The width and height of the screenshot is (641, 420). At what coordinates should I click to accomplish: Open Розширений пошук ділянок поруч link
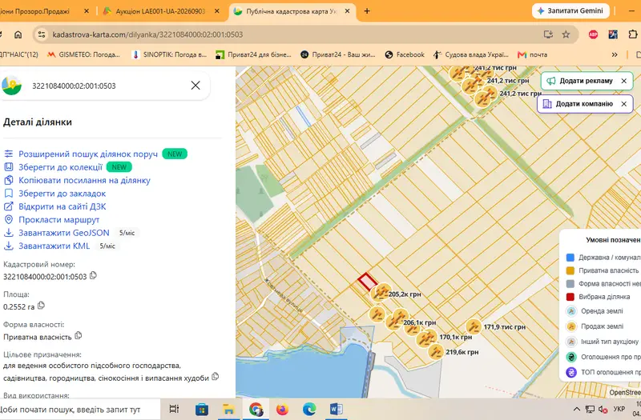(88, 154)
